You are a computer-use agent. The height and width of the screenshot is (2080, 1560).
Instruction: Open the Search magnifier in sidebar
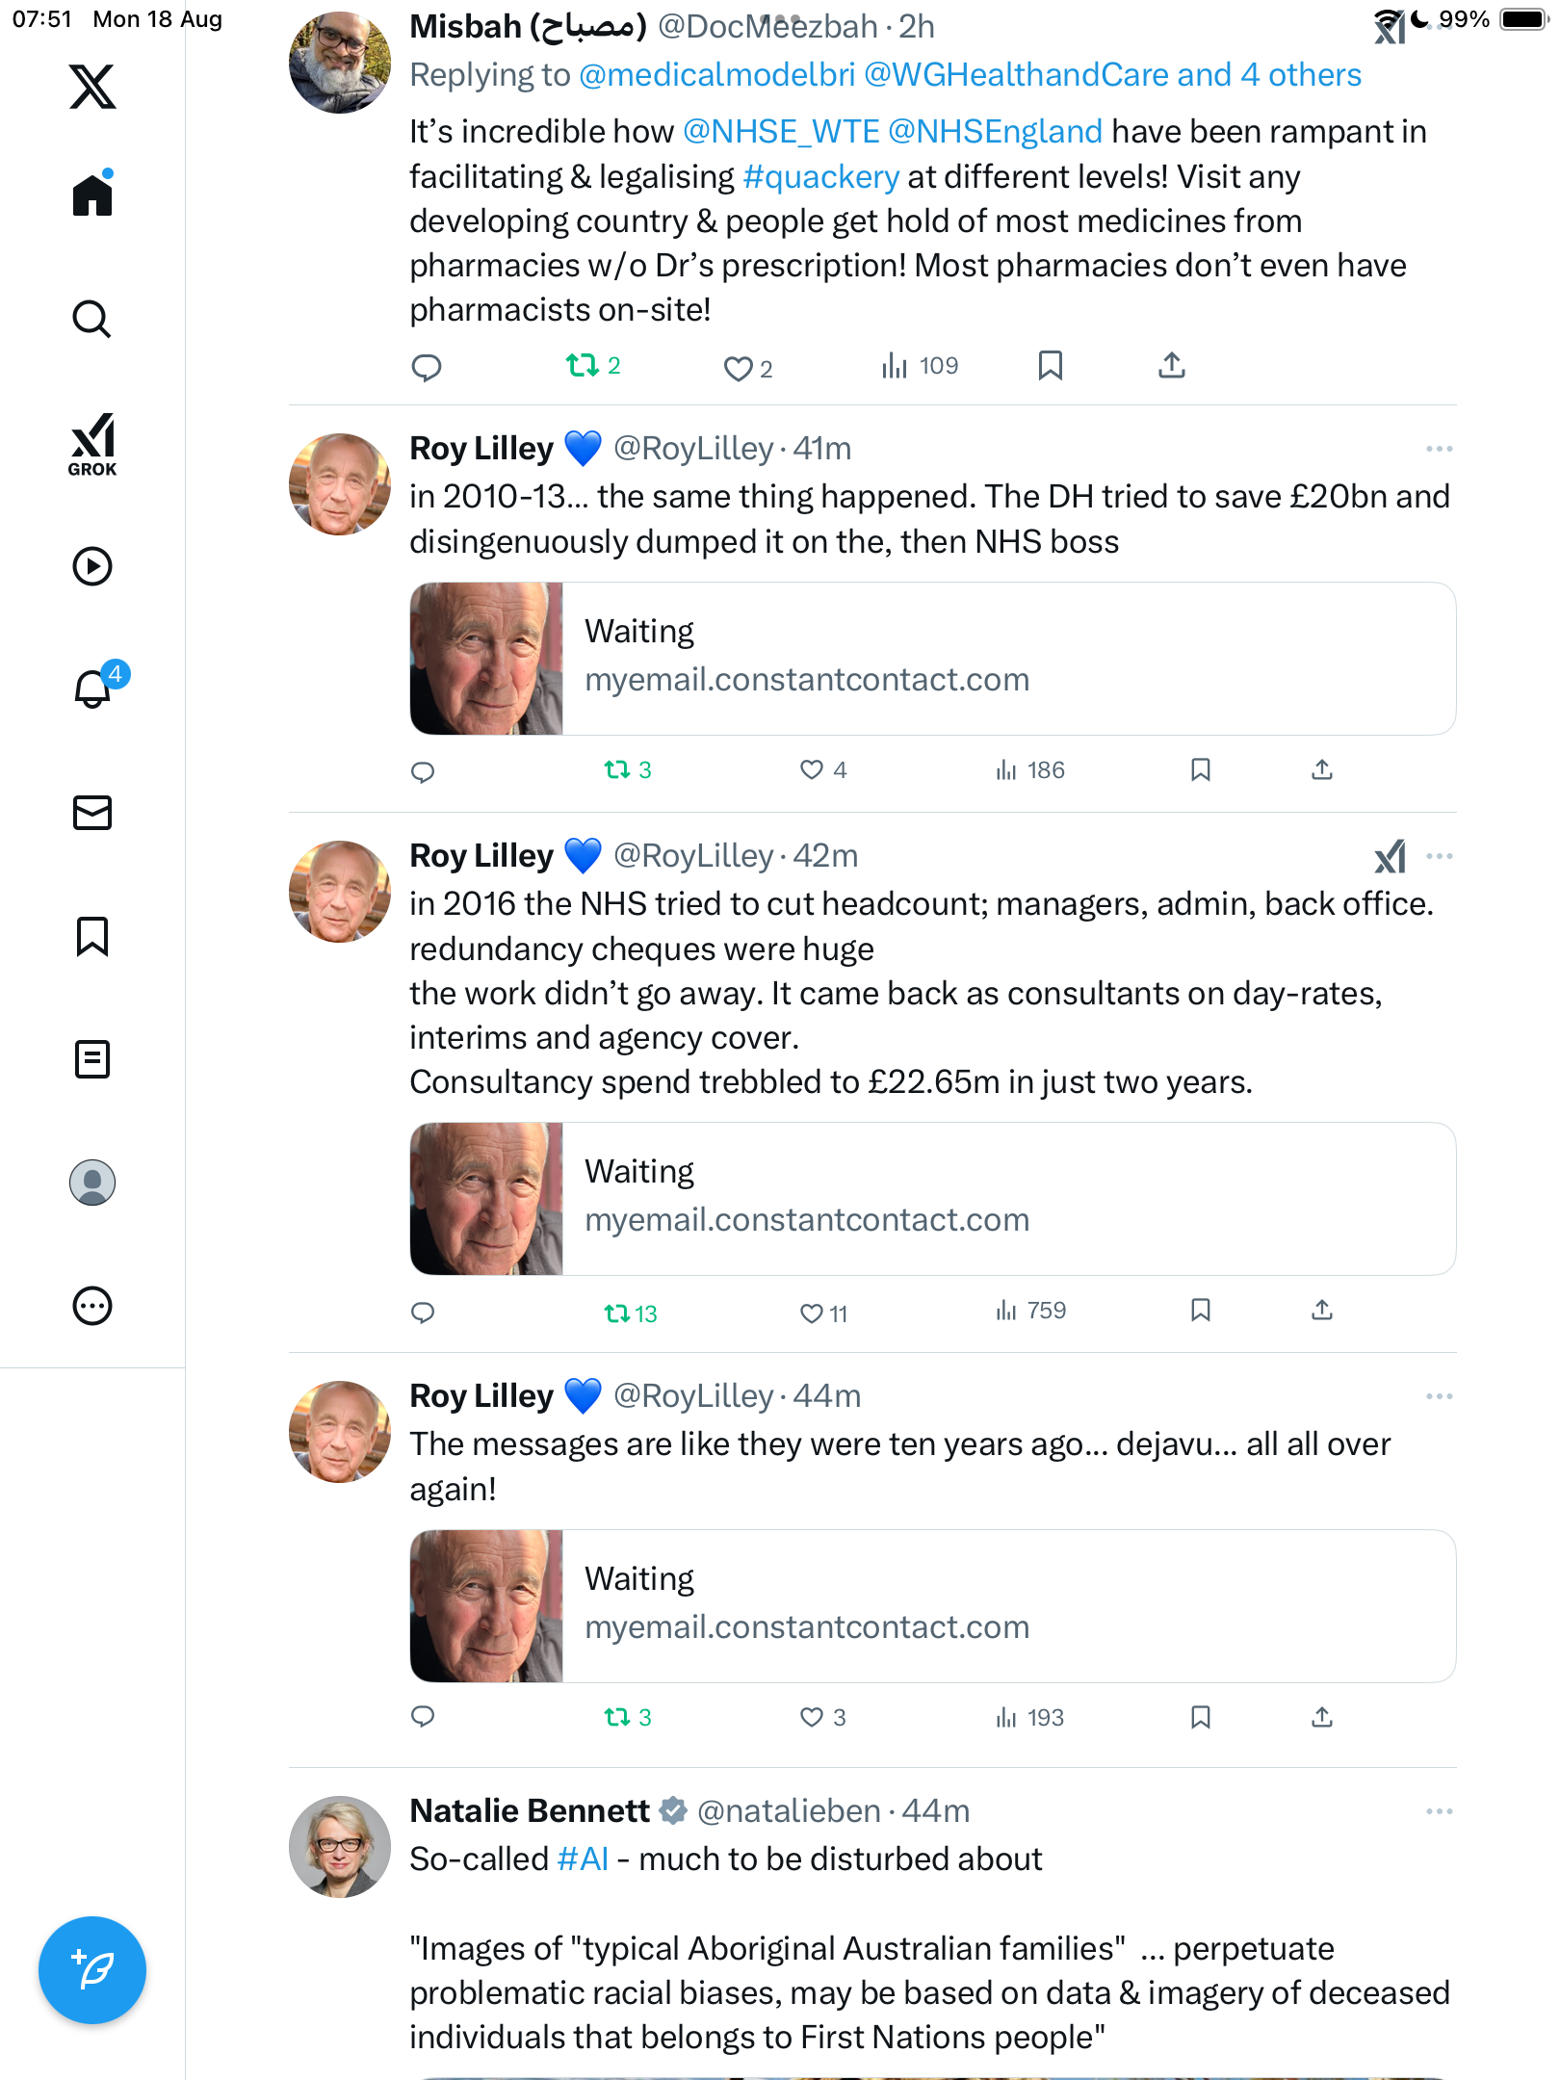pos(92,320)
